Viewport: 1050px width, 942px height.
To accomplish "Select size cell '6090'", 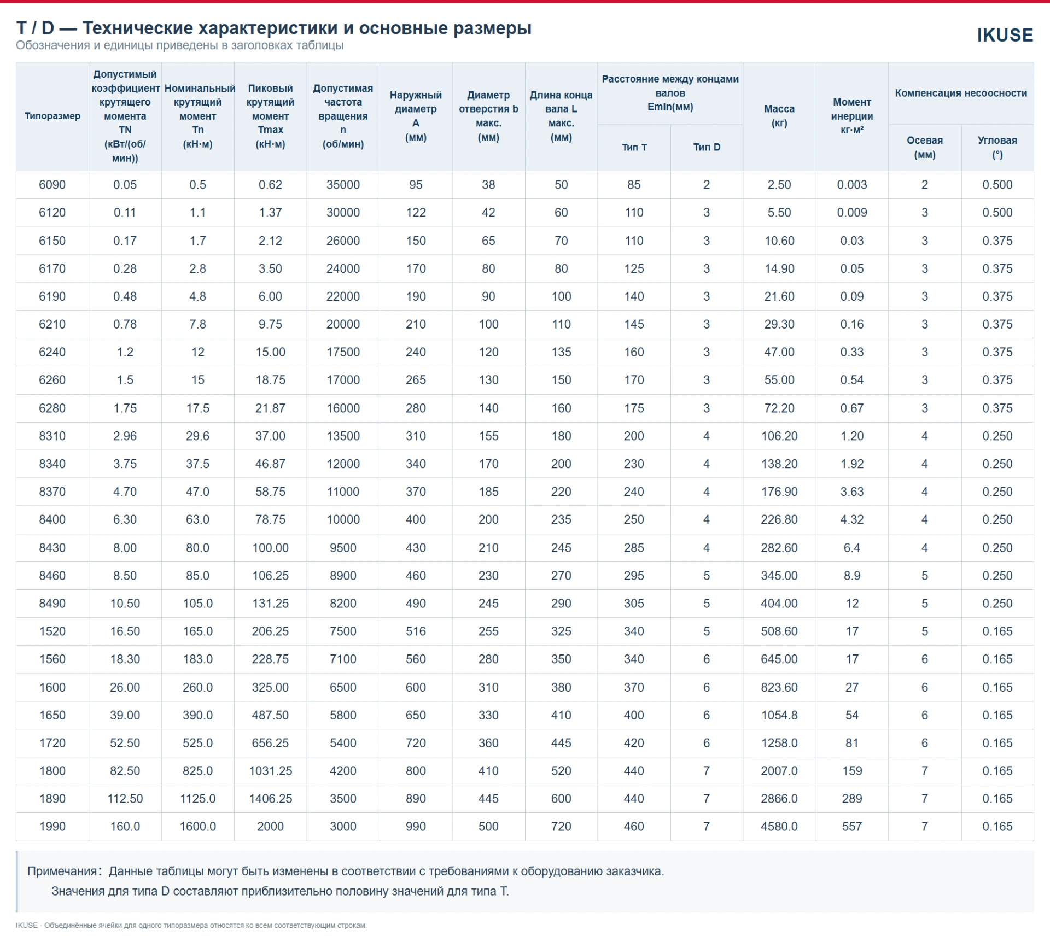I will (x=52, y=185).
